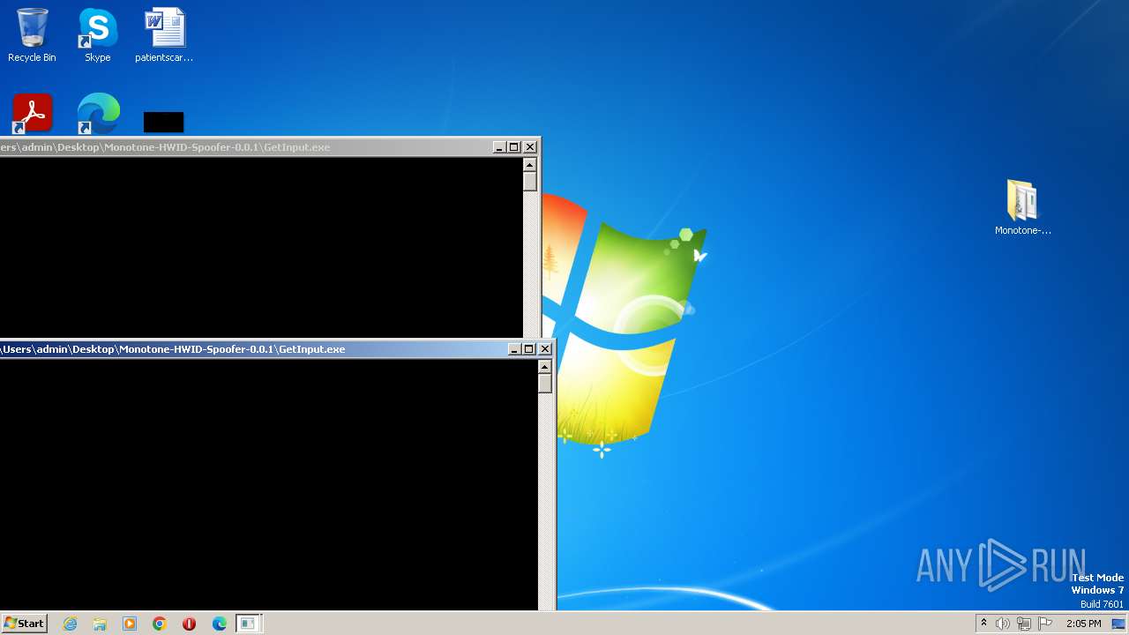1129x635 pixels.
Task: Open the Adobe Acrobat desktop shortcut
Action: click(33, 114)
